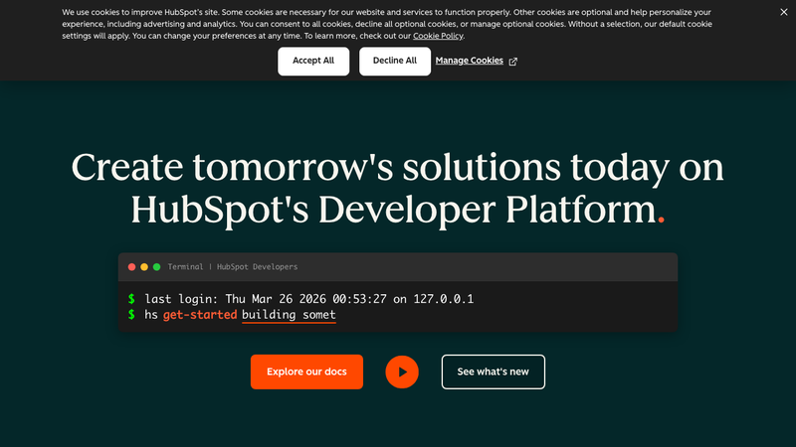
Task: Click 'Create tomorrow's solutions today' heading
Action: coord(397,167)
